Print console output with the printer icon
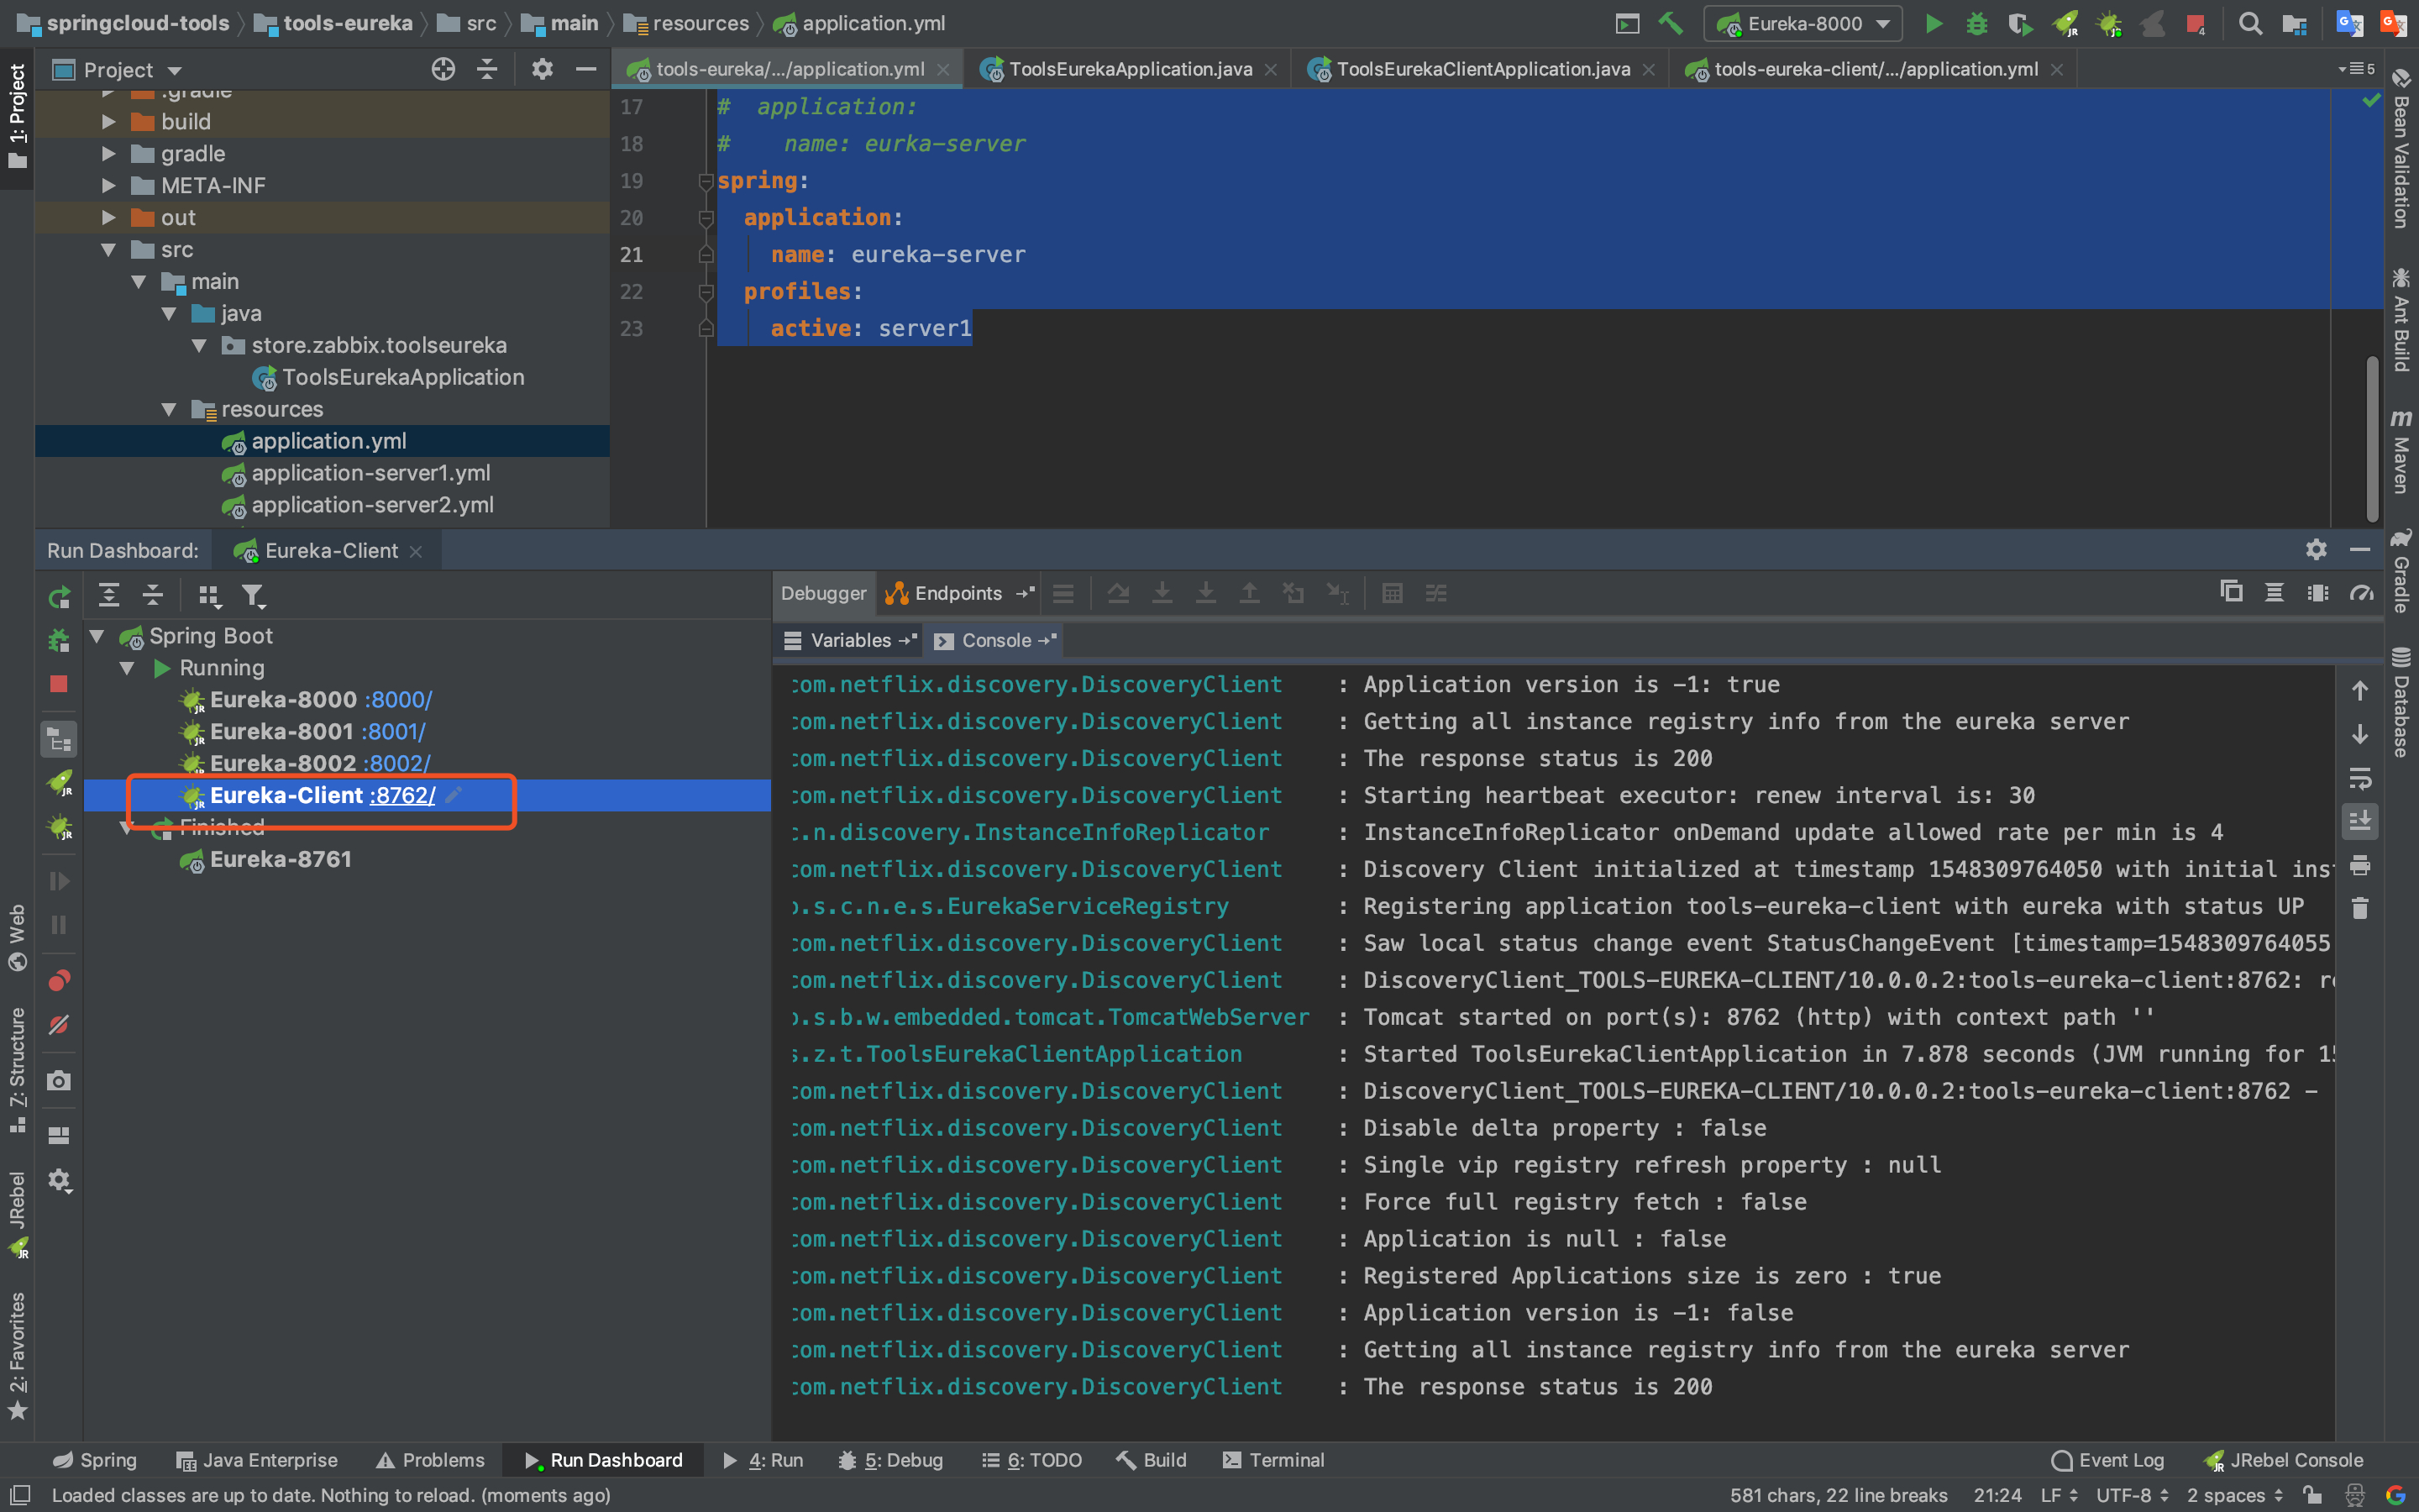The image size is (2419, 1512). 2359,865
